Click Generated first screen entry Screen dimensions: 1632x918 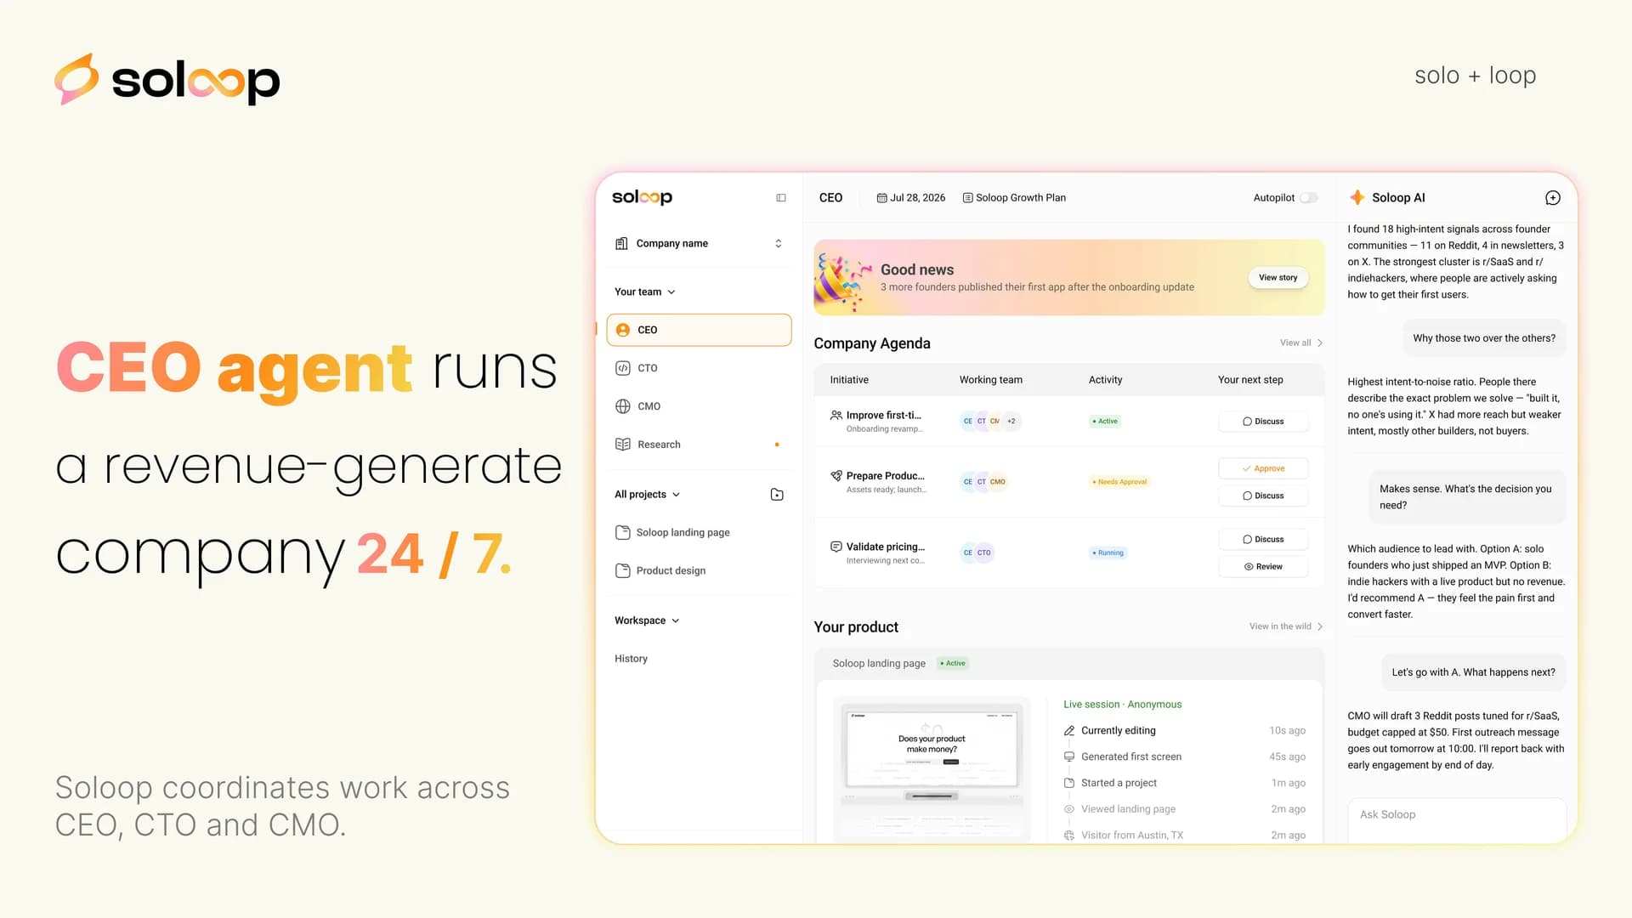[x=1184, y=757]
